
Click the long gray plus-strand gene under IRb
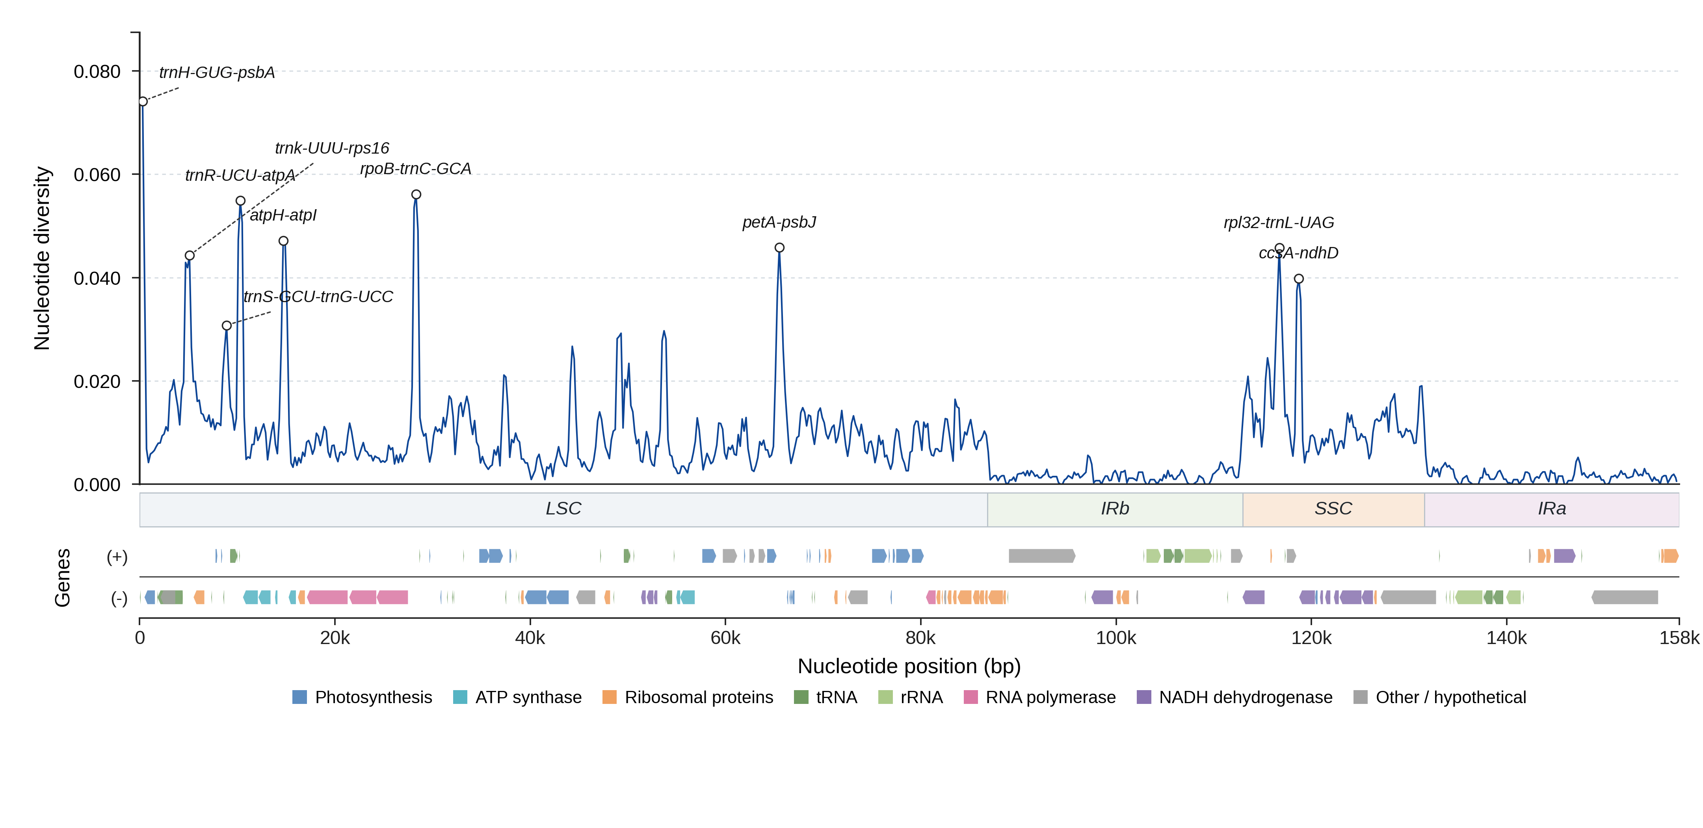click(x=1042, y=557)
